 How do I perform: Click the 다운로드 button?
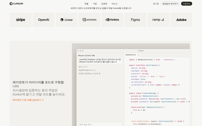187,4
